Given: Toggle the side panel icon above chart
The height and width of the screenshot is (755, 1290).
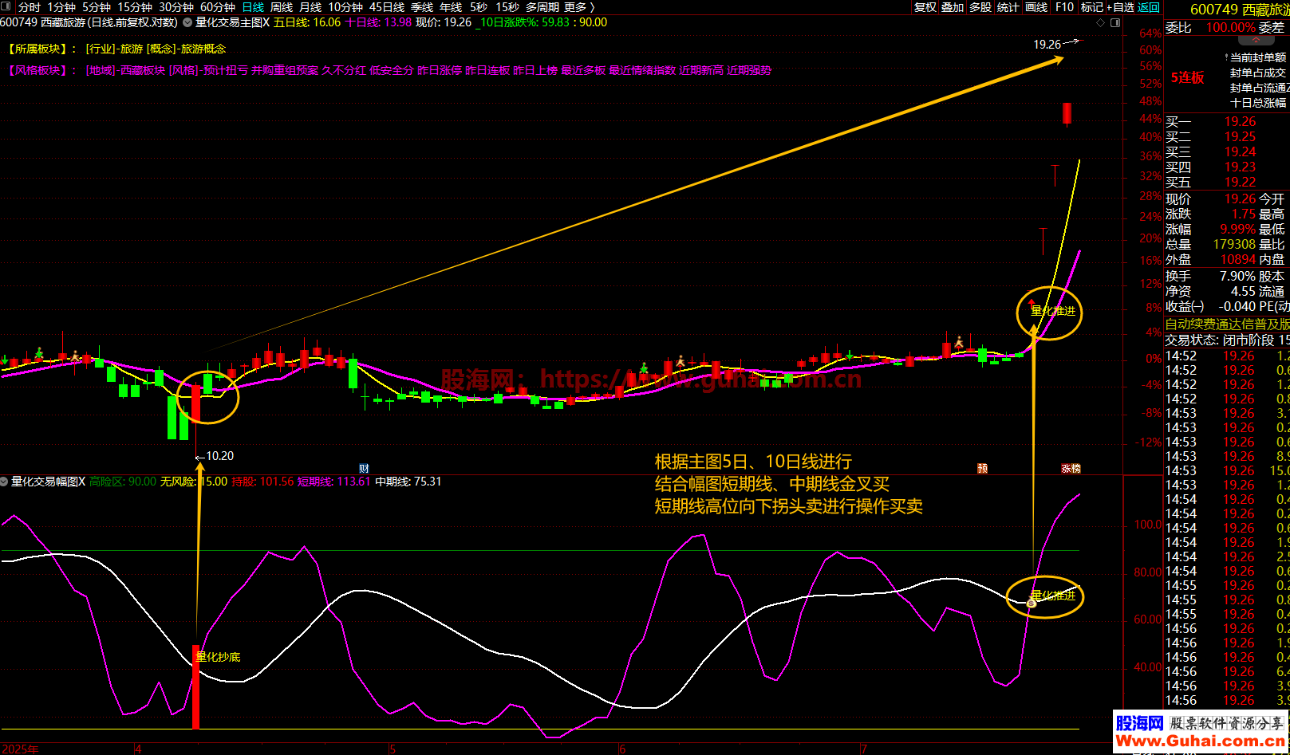Looking at the screenshot, I should pos(1115,22).
